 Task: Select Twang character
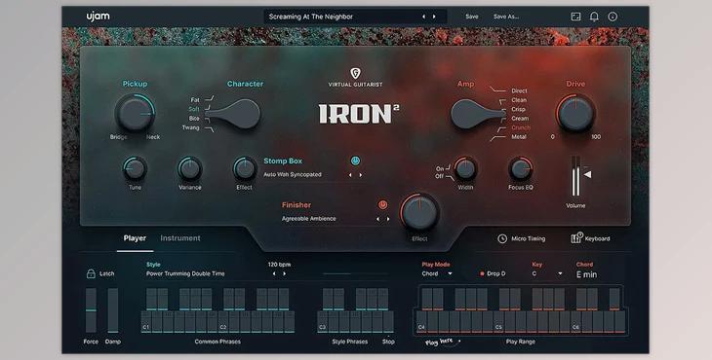pos(191,127)
